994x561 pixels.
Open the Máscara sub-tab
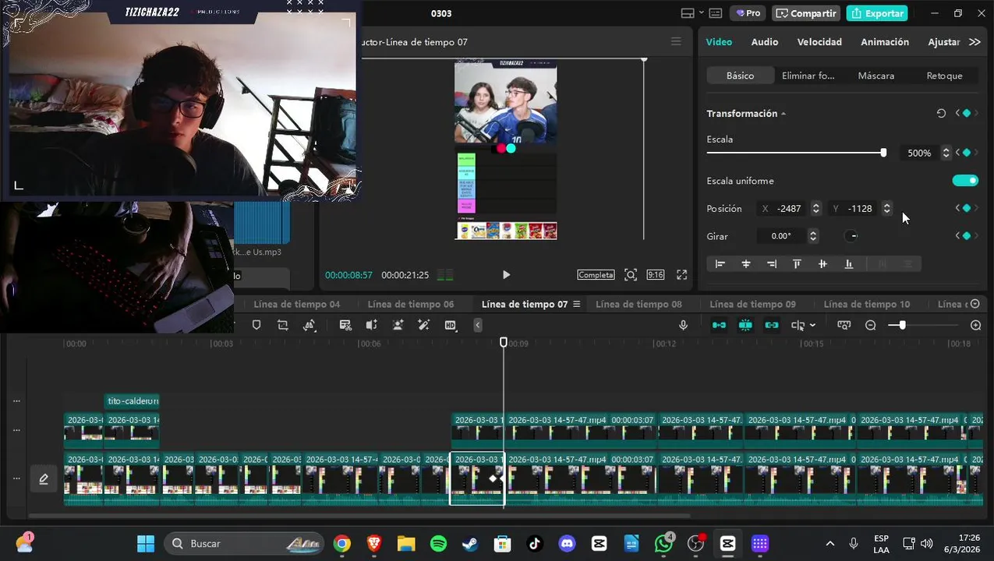coord(876,76)
